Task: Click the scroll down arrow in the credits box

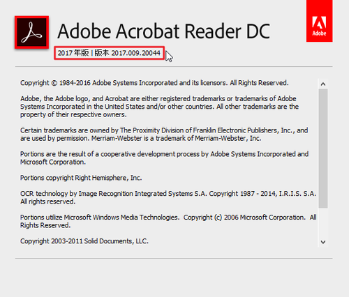Action: 323,242
